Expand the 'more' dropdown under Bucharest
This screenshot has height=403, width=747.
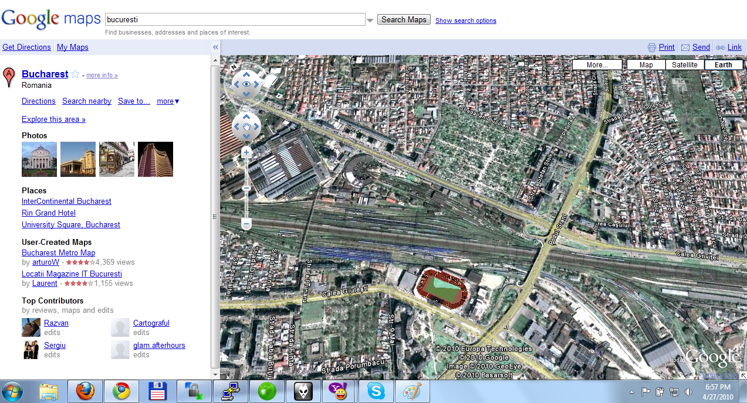[168, 101]
